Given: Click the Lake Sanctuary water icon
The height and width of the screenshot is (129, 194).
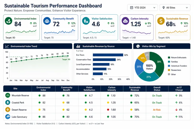Looking at the screenshot, I should pos(8,117).
